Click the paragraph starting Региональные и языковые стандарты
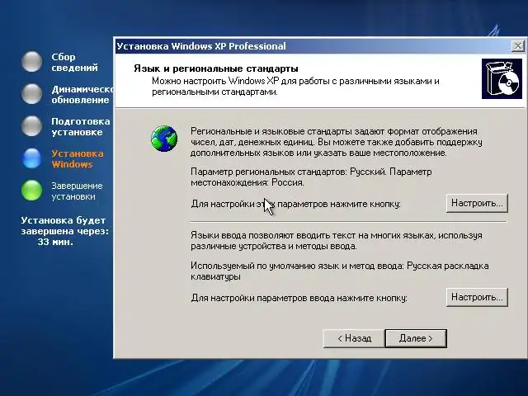This screenshot has height=396, width=528. pos(337,142)
